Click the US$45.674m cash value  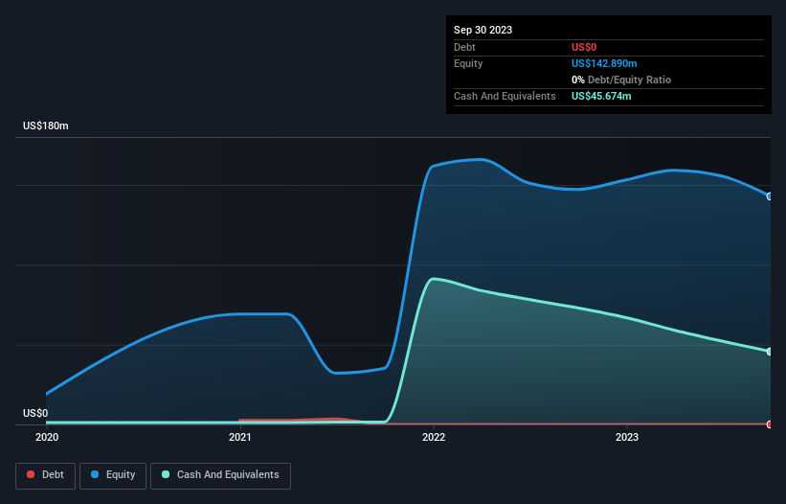pos(601,96)
